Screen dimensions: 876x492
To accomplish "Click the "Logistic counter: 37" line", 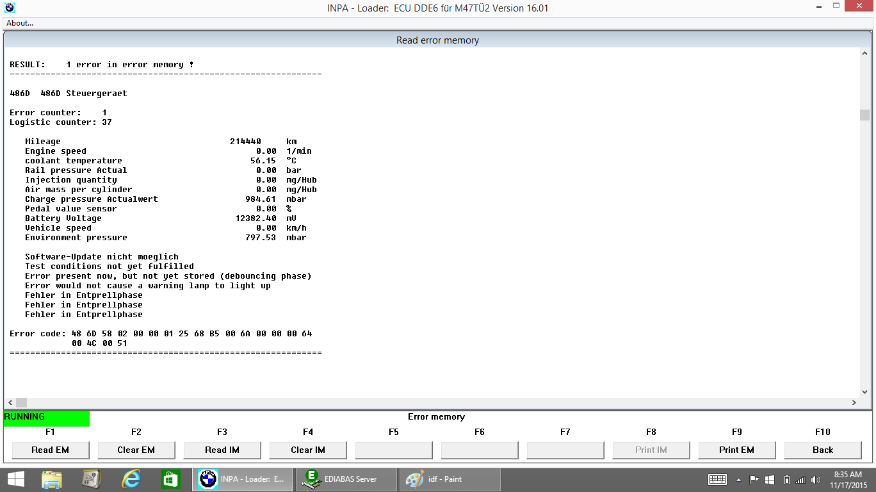I will pyautogui.click(x=61, y=122).
